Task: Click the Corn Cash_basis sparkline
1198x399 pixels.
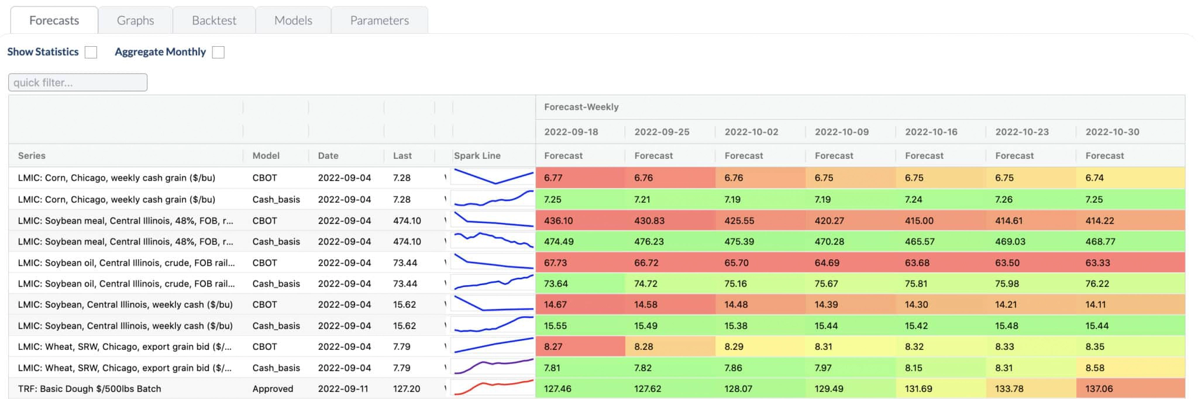Action: [493, 199]
